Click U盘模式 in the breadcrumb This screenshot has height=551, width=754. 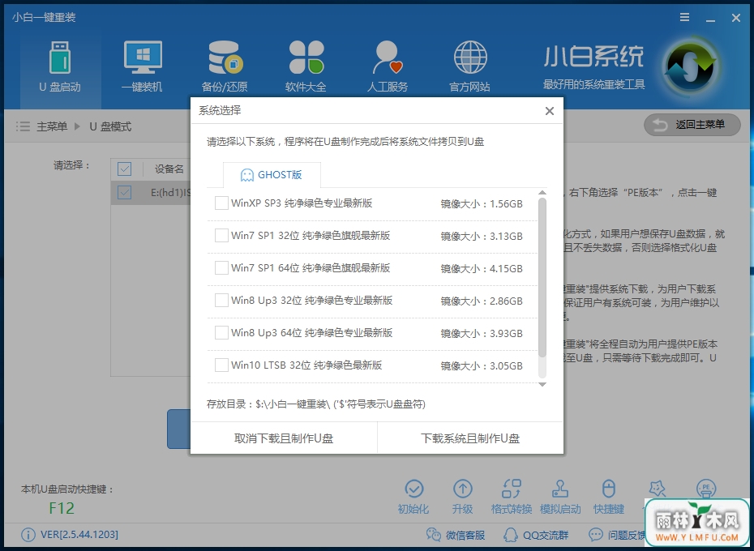pyautogui.click(x=110, y=126)
